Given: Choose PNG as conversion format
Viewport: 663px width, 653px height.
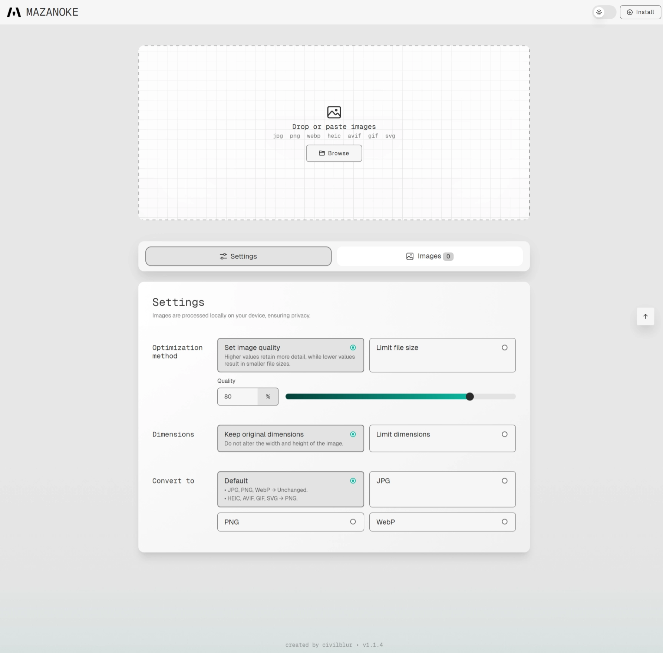Looking at the screenshot, I should point(291,522).
